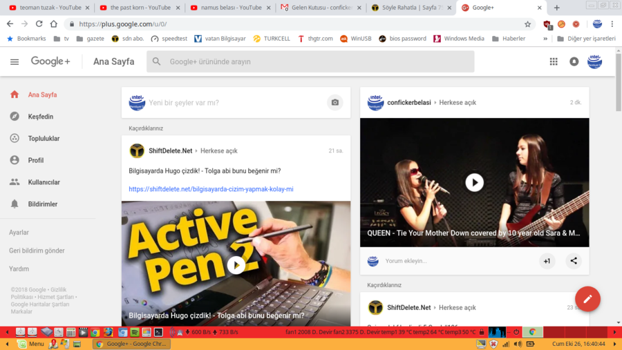Open confickerbelasi profile name
Viewport: 622px width, 350px height.
click(x=409, y=102)
